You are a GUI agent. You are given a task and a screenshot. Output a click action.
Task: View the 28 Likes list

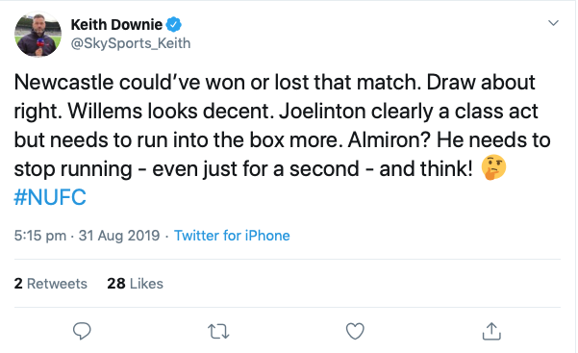pos(135,284)
